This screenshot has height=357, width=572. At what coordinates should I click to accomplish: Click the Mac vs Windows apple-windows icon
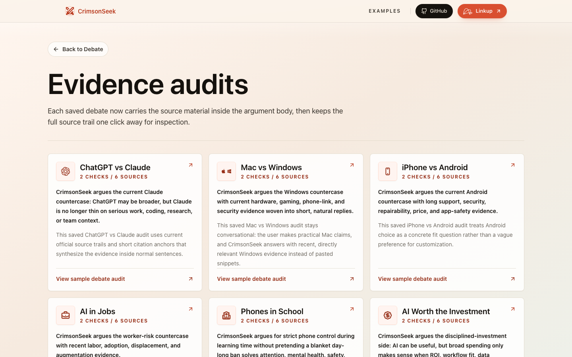(x=226, y=171)
